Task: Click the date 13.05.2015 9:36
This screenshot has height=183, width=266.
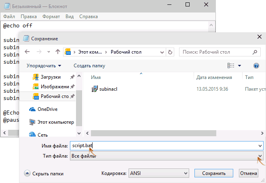Action: pyautogui.click(x=212, y=89)
